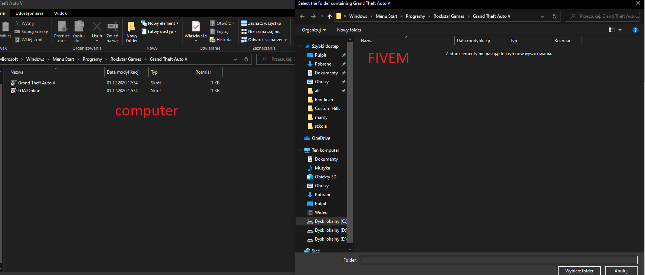Click the Explorer search box
This screenshot has width=645, height=275.
(276, 59)
